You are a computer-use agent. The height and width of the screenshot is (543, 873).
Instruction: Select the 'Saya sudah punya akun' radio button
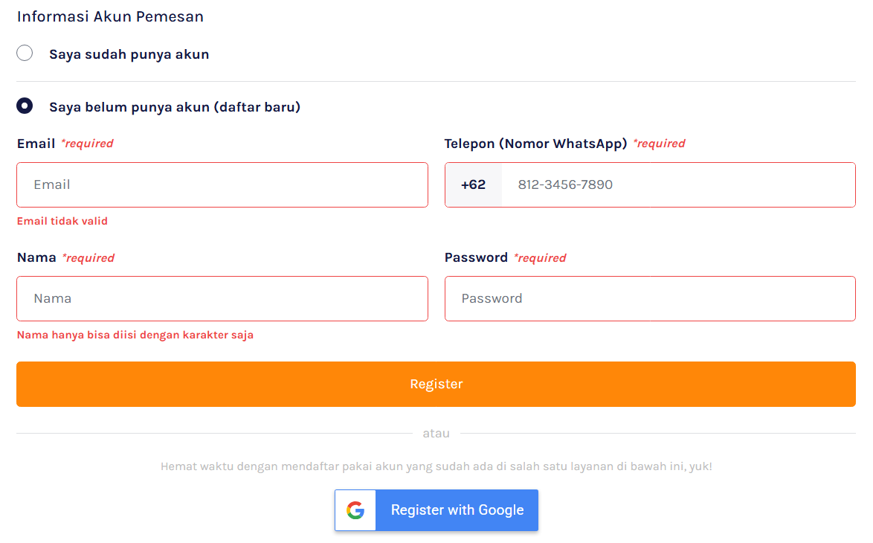click(x=25, y=53)
